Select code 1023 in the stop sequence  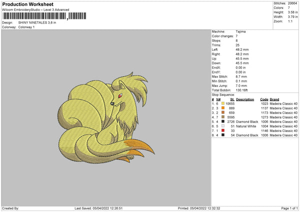(264, 103)
